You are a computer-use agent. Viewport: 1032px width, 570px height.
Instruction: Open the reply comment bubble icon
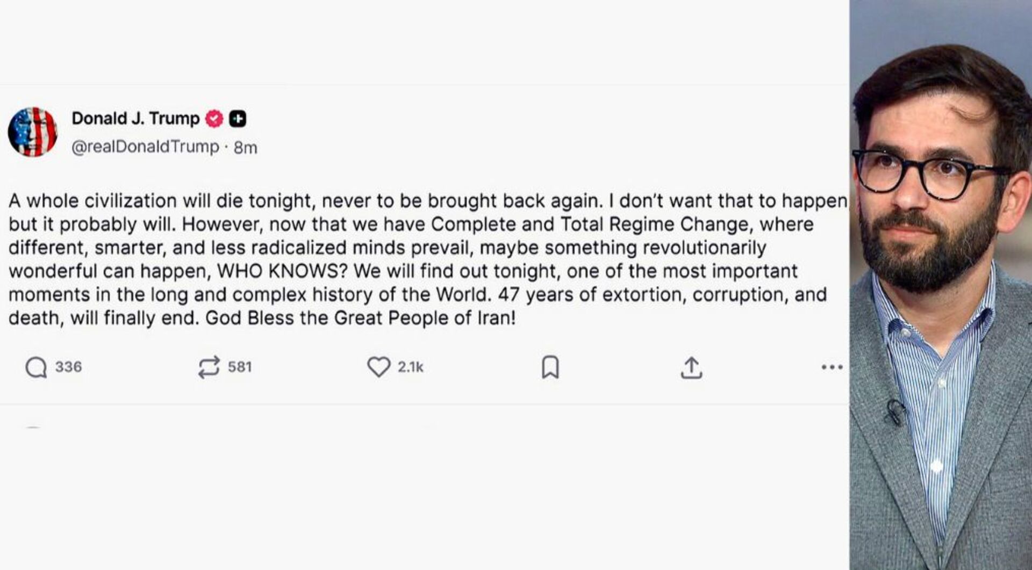36,368
